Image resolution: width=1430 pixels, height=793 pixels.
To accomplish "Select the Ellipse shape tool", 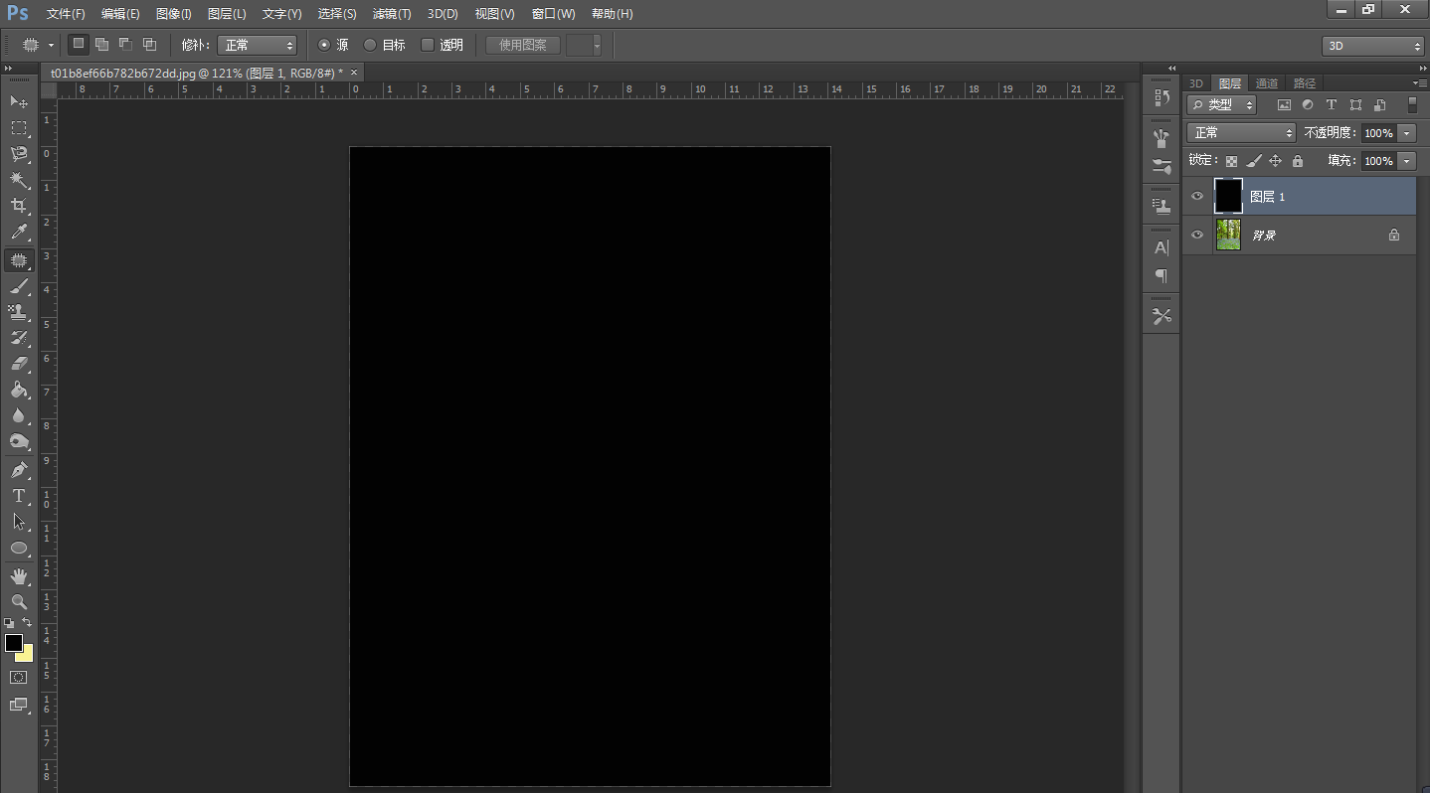I will (19, 548).
